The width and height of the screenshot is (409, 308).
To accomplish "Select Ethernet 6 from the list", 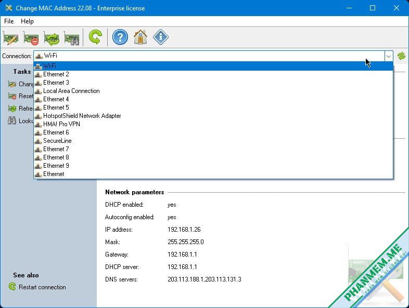I will [213, 132].
